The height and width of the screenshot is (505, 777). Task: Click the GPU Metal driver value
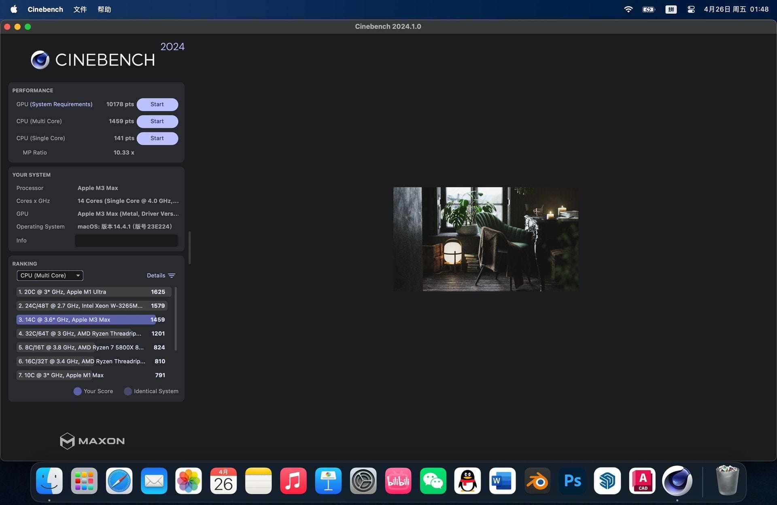128,214
